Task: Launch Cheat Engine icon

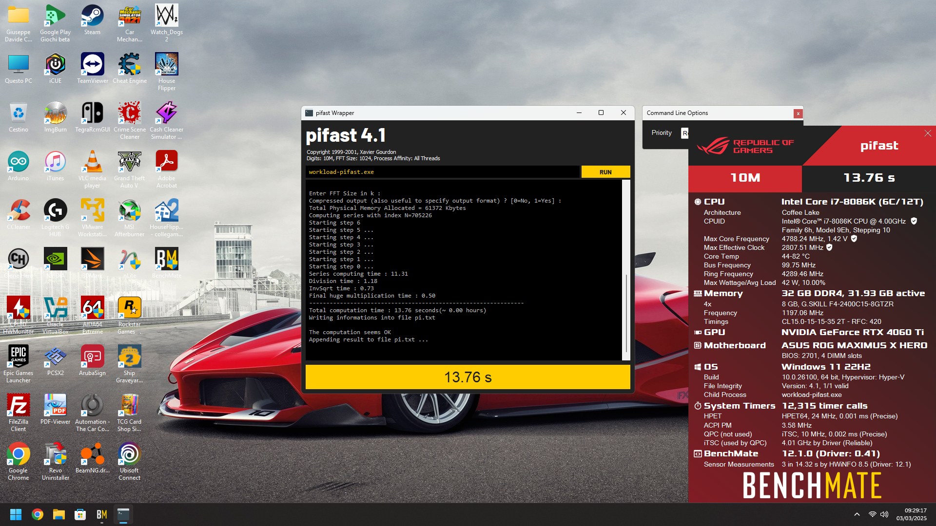Action: pos(130,69)
